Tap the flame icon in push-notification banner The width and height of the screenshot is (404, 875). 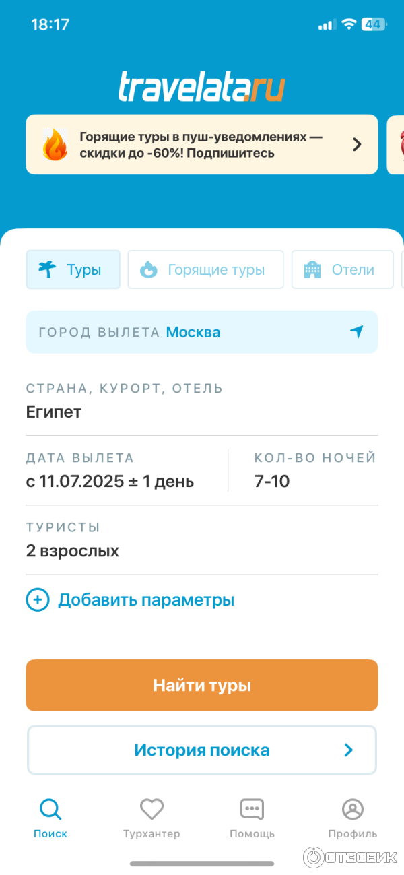(55, 144)
